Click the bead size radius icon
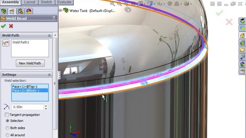Image resolution: width=246 pixels, height=138 pixels. (7, 107)
